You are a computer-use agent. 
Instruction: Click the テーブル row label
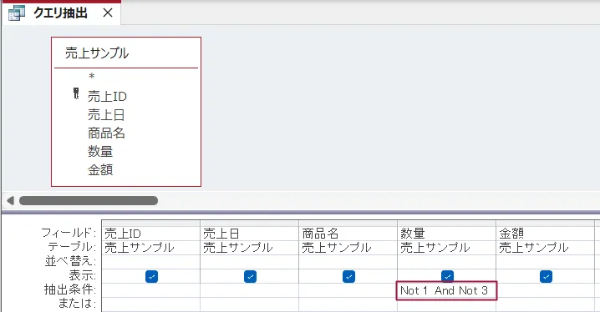72,247
